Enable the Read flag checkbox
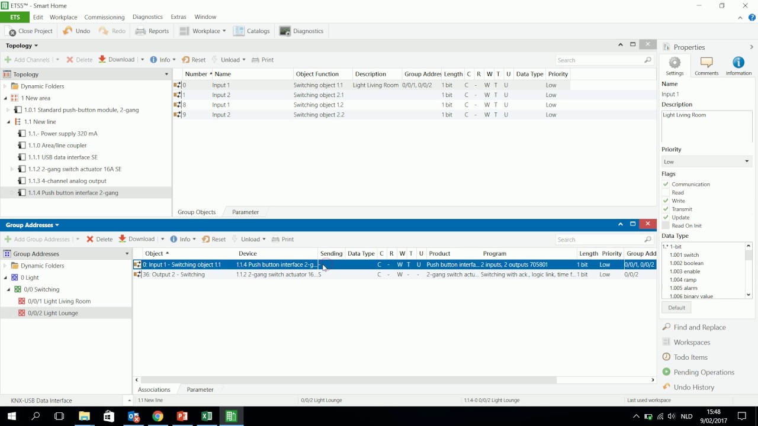The image size is (758, 426). click(666, 193)
